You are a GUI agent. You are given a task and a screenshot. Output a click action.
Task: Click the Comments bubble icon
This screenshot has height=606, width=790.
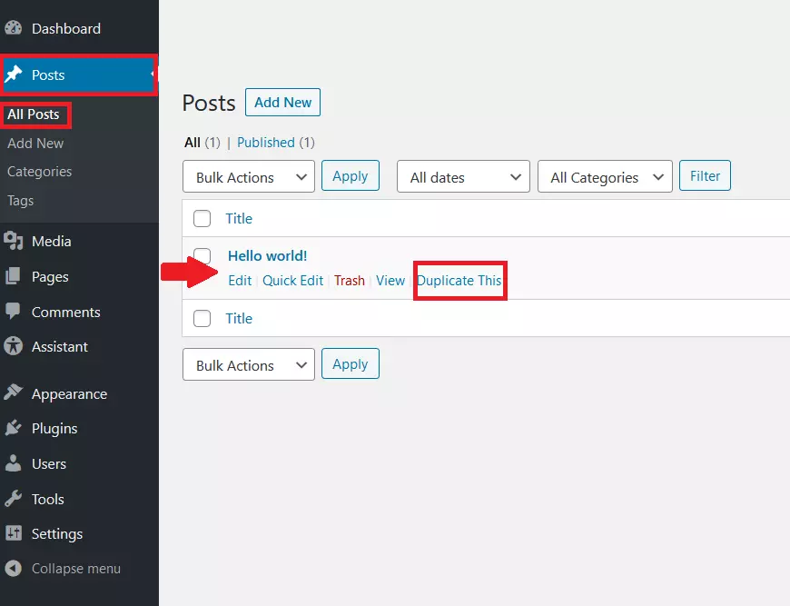pyautogui.click(x=13, y=311)
